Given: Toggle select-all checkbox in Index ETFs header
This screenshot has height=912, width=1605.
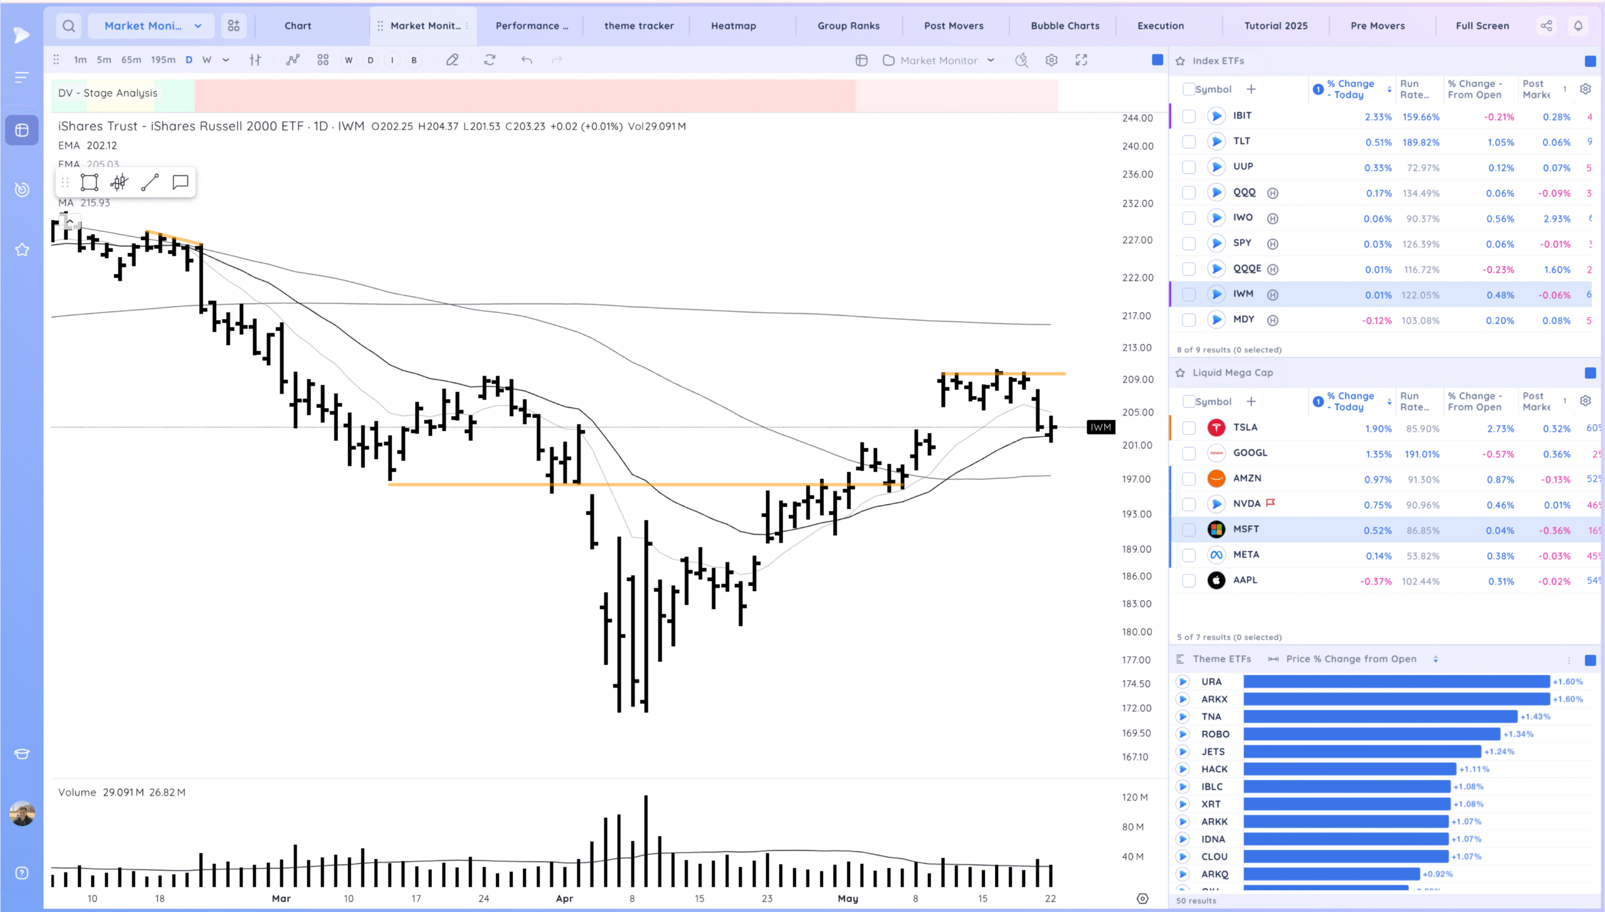Looking at the screenshot, I should [x=1189, y=89].
